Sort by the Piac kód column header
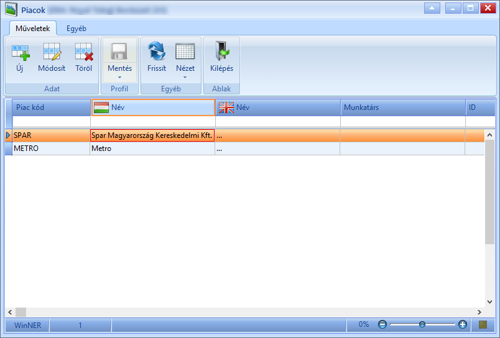 pyautogui.click(x=52, y=107)
